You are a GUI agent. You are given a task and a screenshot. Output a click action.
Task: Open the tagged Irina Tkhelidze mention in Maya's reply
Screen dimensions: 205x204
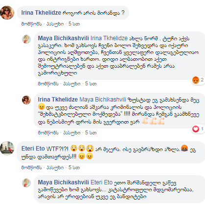(x=109, y=38)
